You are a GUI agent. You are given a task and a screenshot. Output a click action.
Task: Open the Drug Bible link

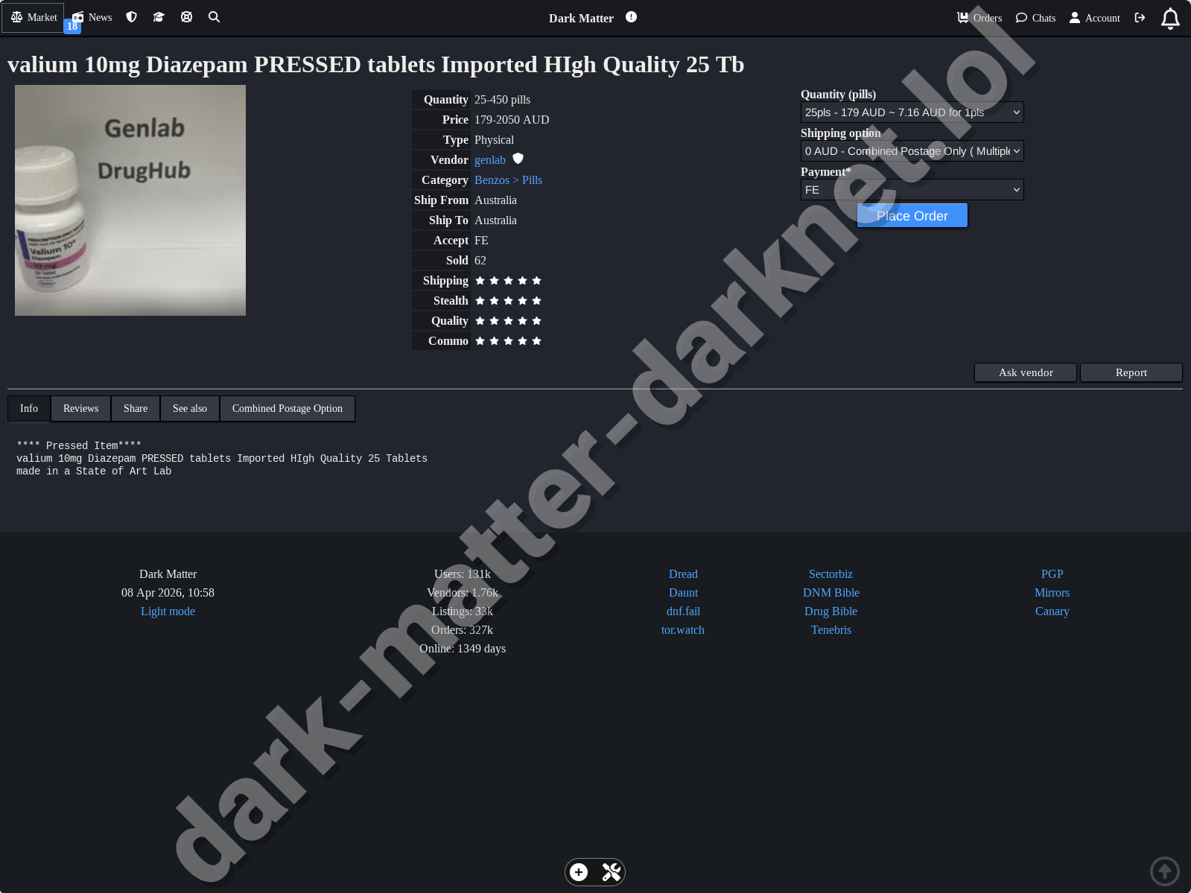[x=830, y=611]
